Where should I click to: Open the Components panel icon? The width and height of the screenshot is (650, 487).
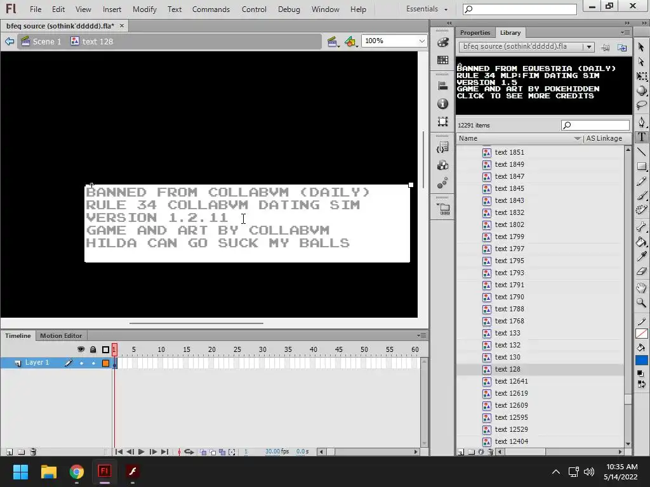pos(442,166)
